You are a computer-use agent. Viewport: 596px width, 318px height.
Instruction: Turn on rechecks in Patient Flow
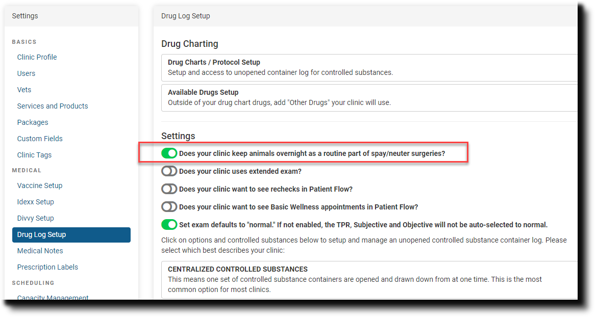[169, 189]
